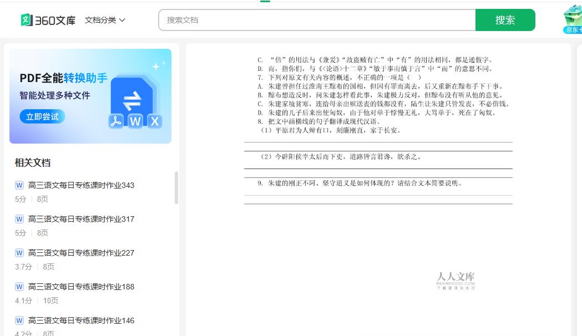
Task: Click the 人人文库 watermark on the document
Action: (456, 280)
